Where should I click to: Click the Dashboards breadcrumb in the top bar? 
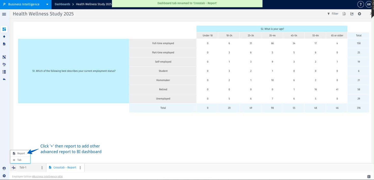[62, 4]
